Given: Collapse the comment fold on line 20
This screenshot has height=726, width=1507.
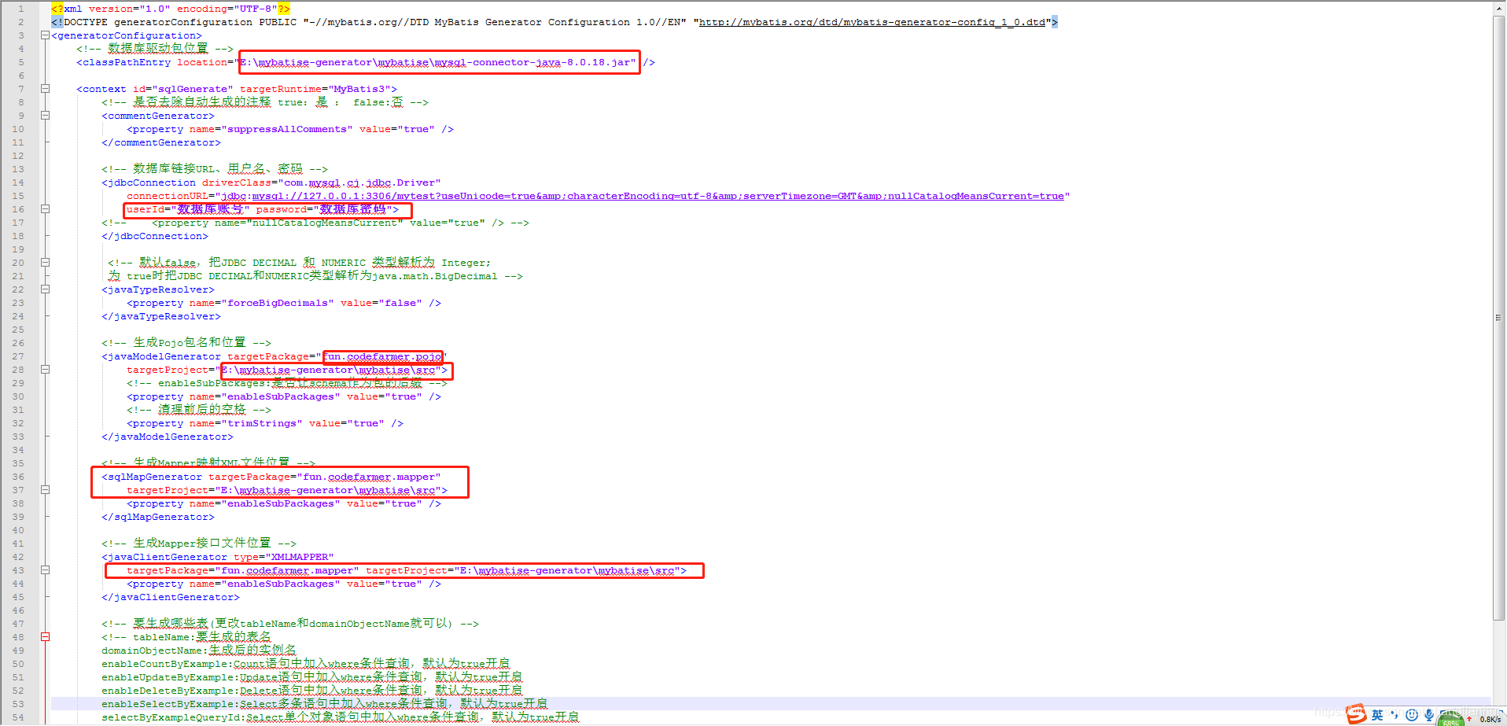Looking at the screenshot, I should click(46, 263).
